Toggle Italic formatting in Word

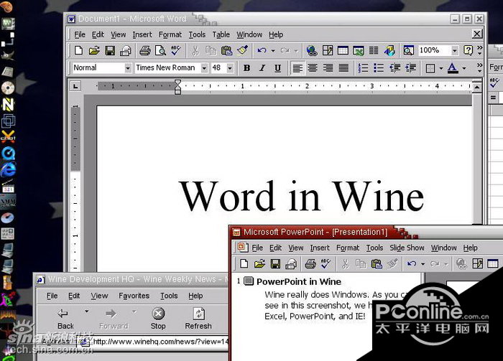pyautogui.click(x=262, y=68)
